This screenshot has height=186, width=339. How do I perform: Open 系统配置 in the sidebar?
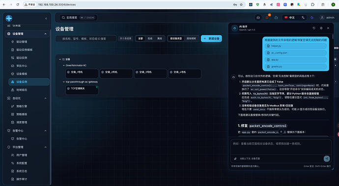pyautogui.click(x=22, y=163)
